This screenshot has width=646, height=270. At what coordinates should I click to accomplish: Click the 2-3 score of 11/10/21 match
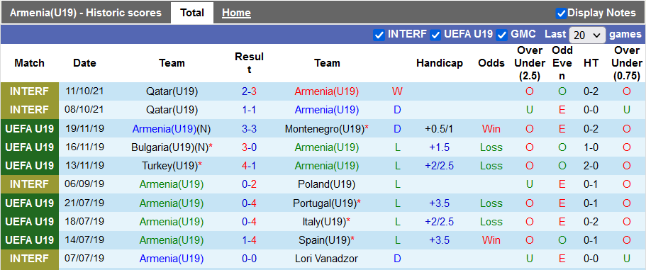coord(250,91)
